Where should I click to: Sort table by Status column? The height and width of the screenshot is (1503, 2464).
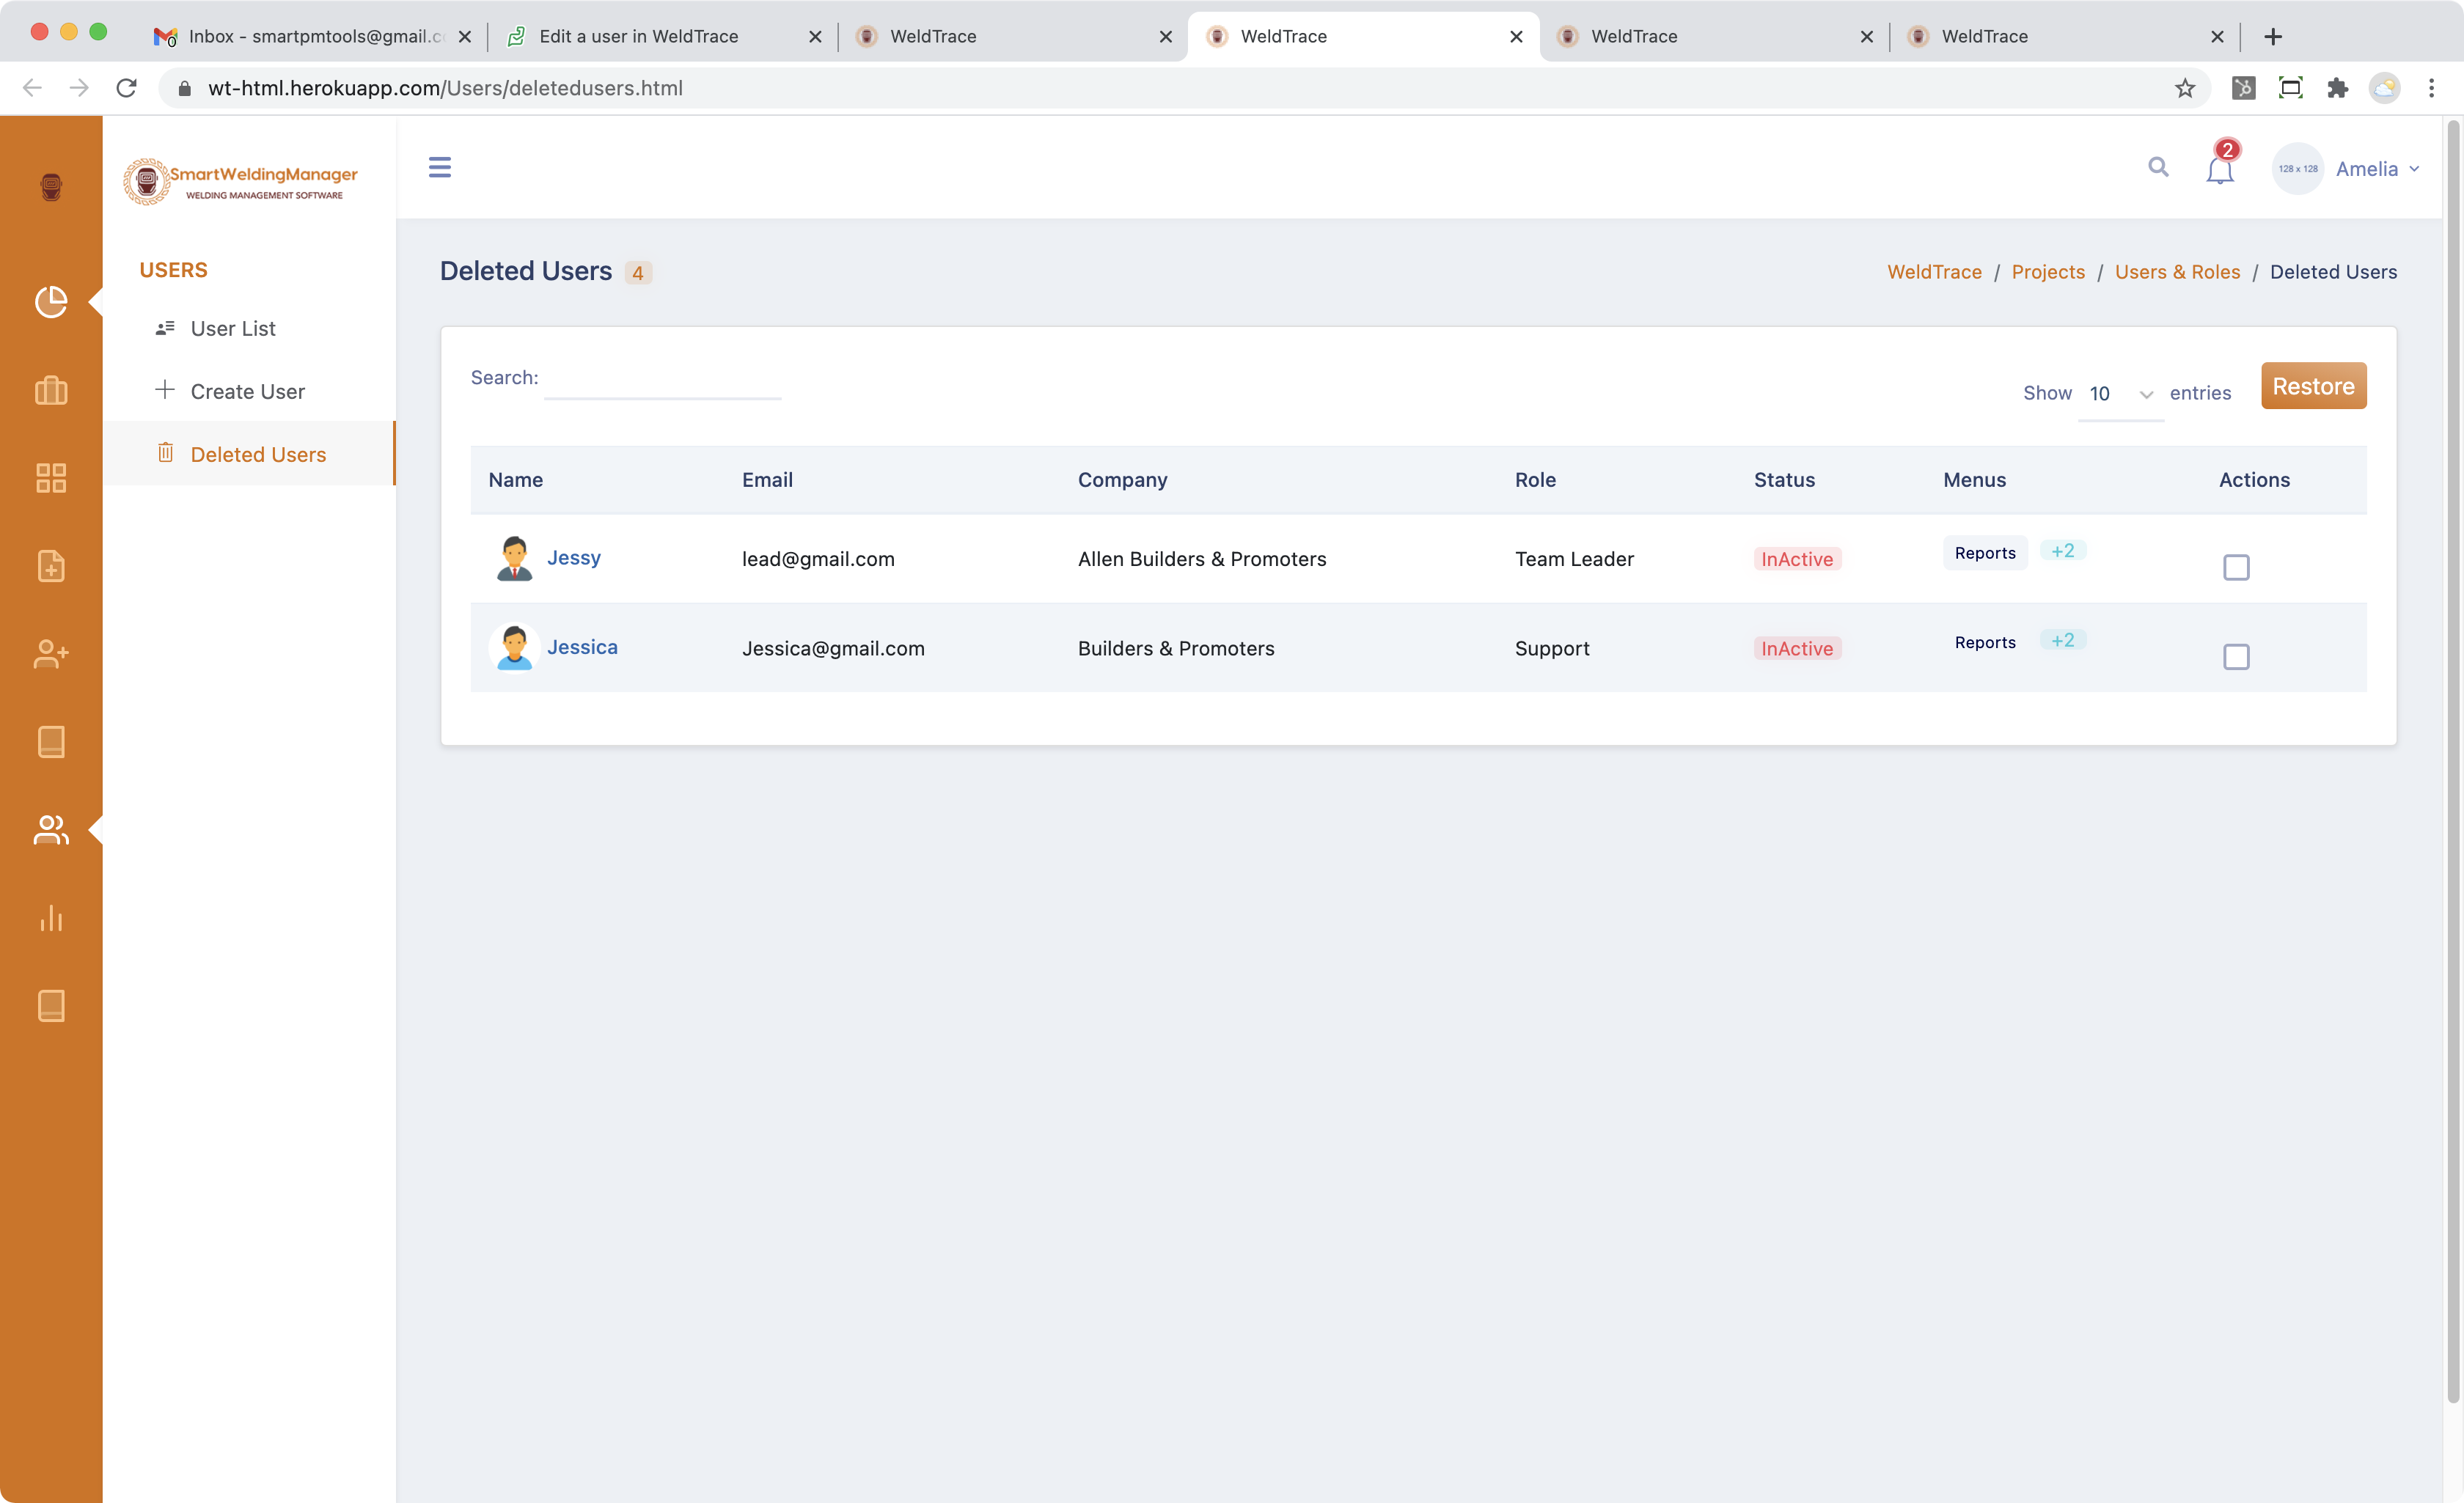click(x=1784, y=479)
